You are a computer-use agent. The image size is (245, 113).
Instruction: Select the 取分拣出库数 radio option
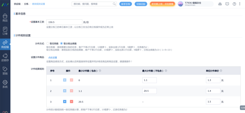point(62,43)
